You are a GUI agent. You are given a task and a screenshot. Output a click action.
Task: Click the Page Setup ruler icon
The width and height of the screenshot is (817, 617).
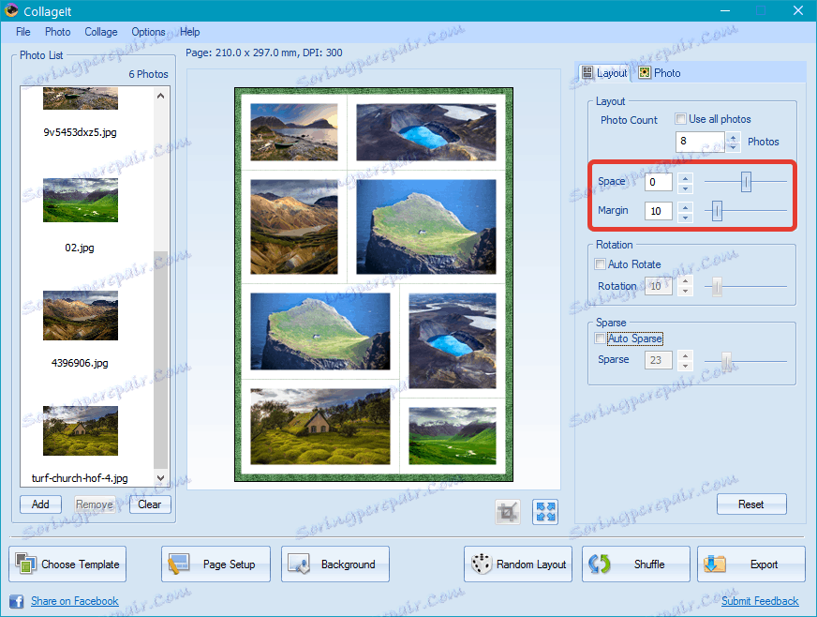click(x=178, y=564)
